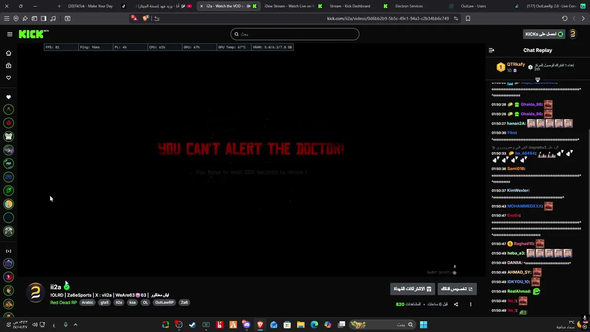Open the Home icon in Kick sidebar

(8, 53)
